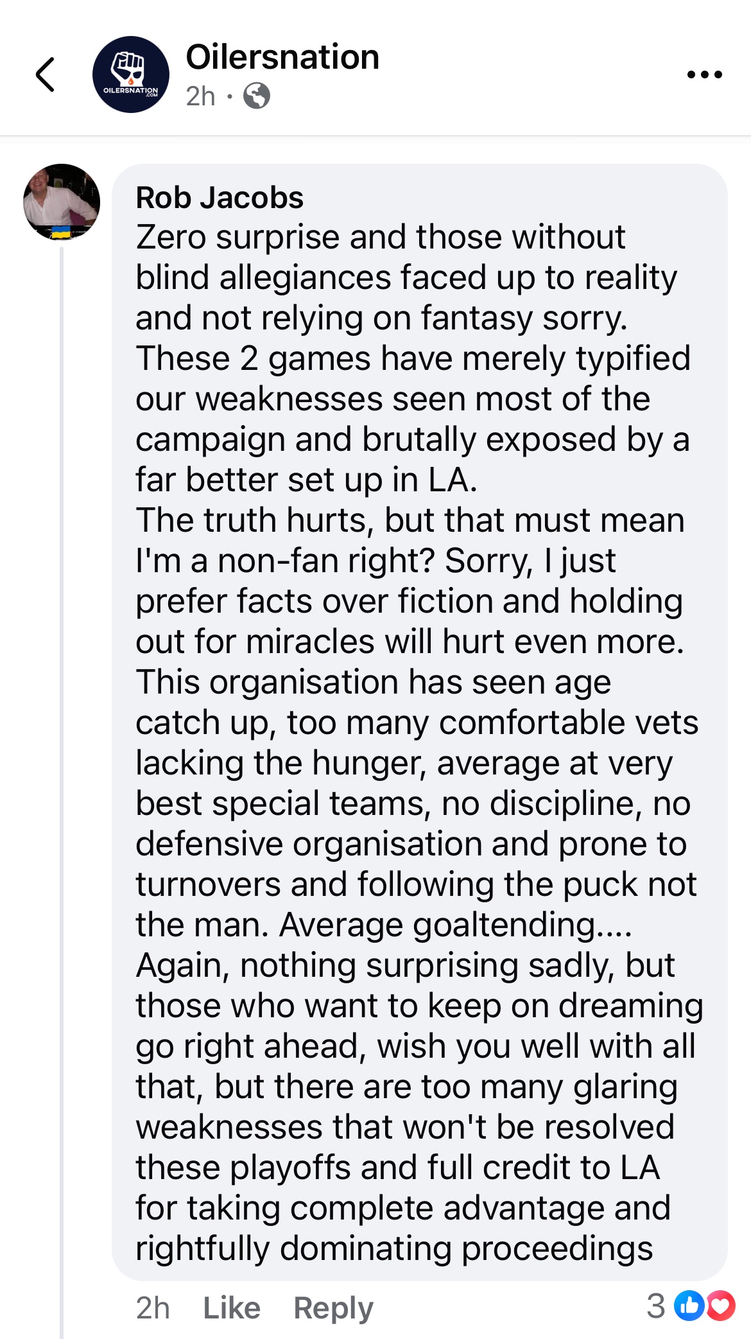Go back using the left arrow

point(45,74)
